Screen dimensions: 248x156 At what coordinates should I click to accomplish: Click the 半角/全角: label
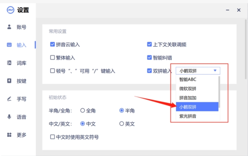pos(60,111)
